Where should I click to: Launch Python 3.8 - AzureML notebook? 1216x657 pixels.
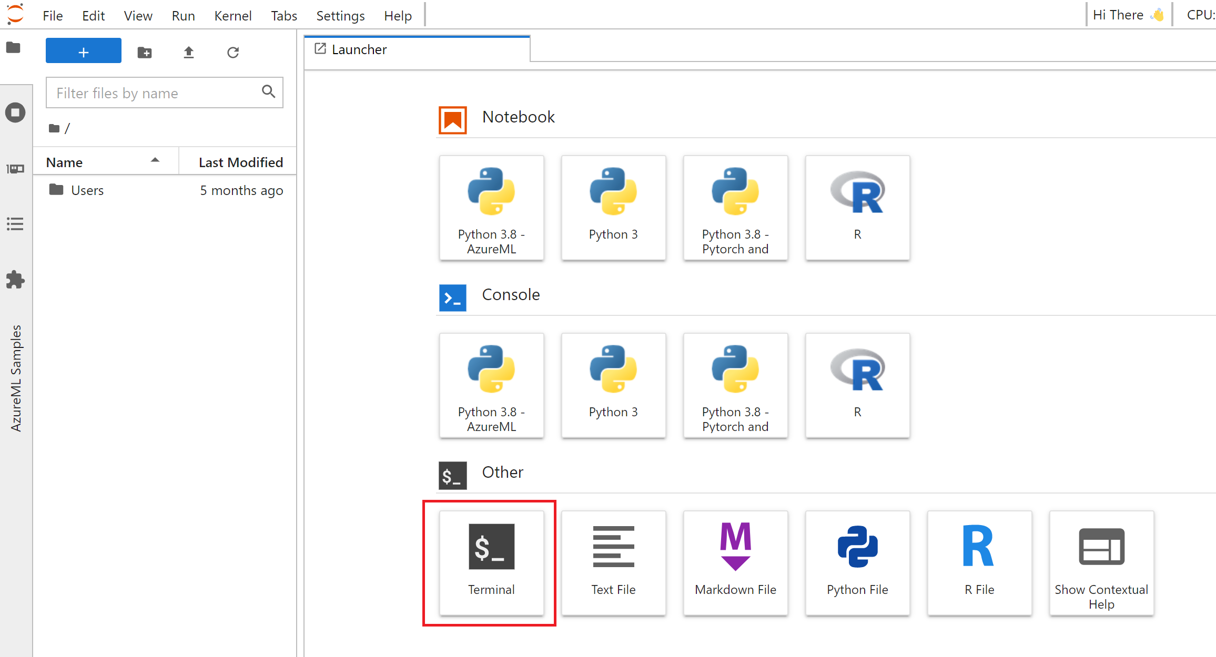pyautogui.click(x=491, y=208)
